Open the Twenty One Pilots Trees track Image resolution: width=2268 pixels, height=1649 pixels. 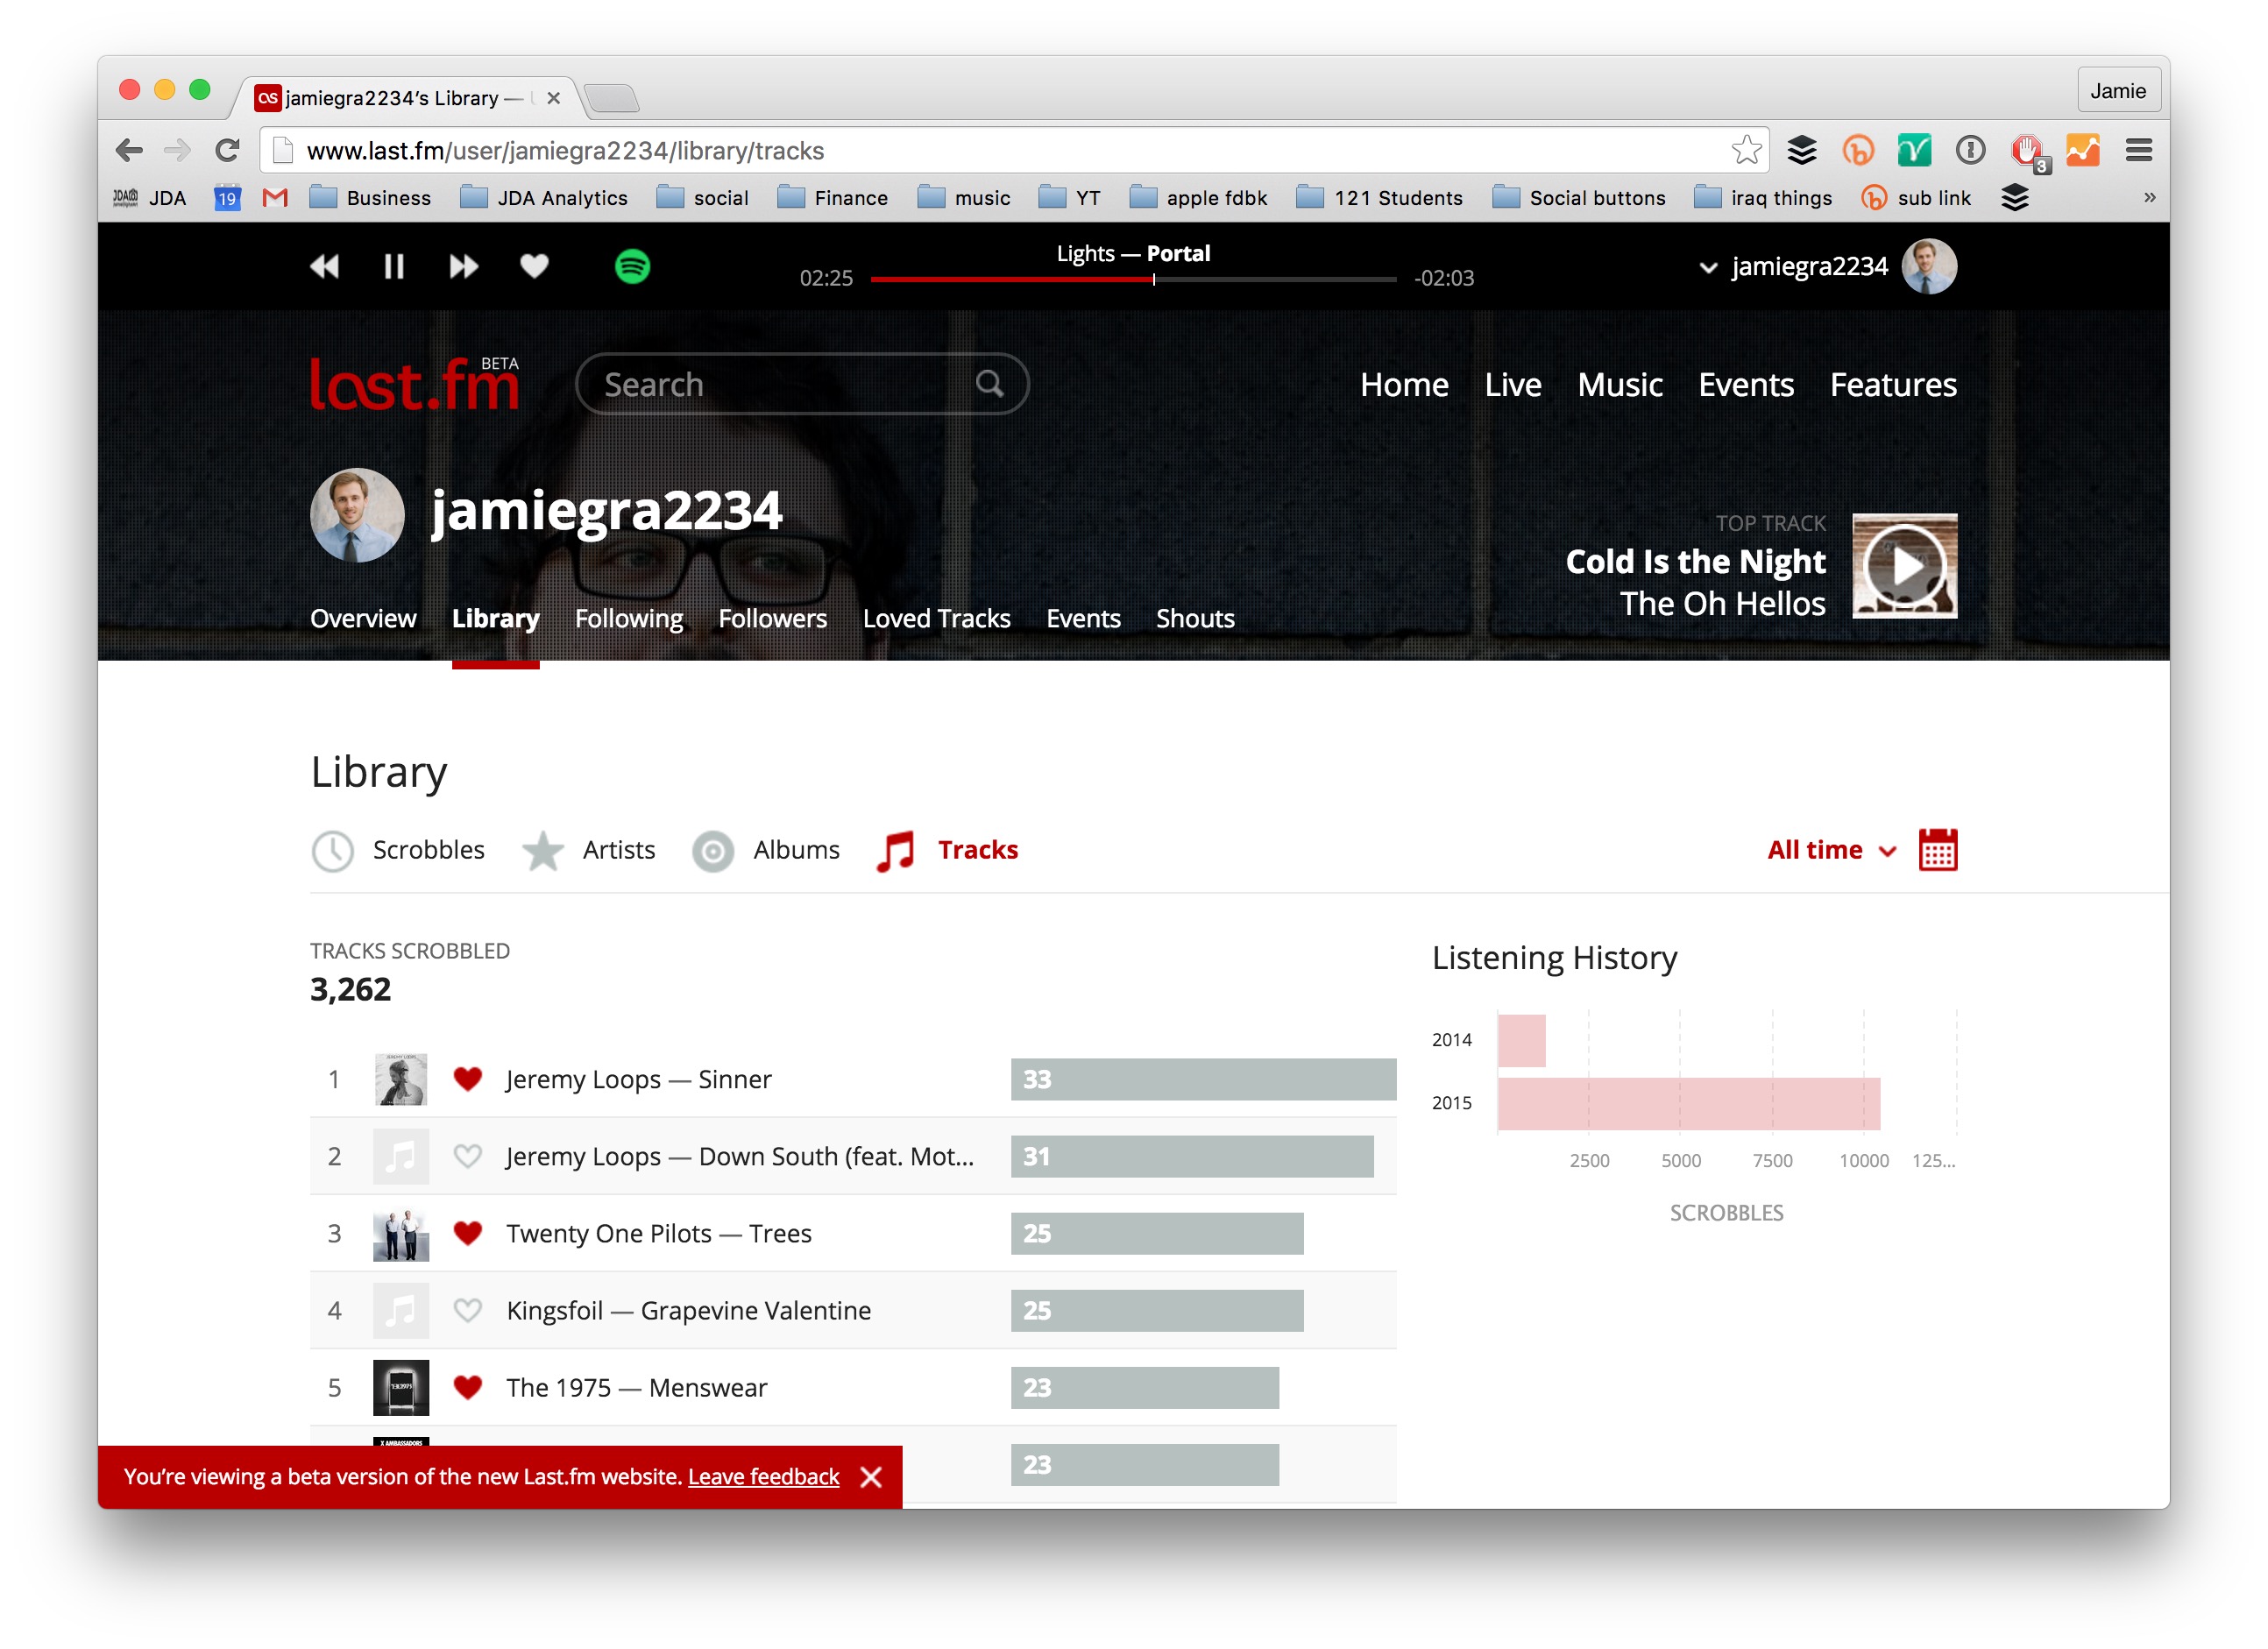659,1233
